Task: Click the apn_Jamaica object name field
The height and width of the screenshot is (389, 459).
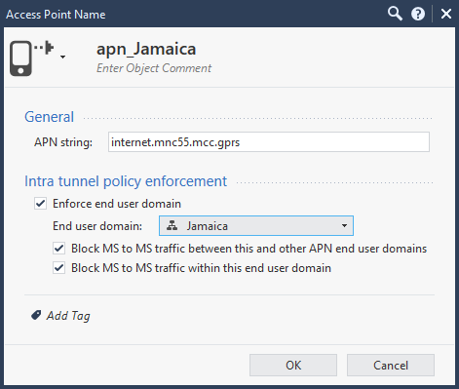Action: 146,49
